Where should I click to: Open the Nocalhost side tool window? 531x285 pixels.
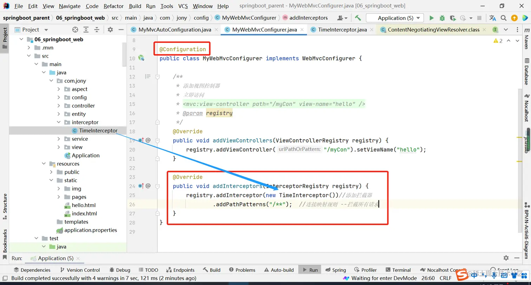click(526, 108)
